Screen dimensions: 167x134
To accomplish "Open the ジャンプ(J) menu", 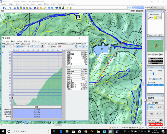I will (x=26, y=4).
